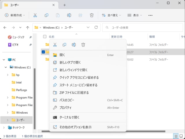This screenshot has width=185, height=139.
Task: Uncheck the selected folder's checkbox
Action: (43, 52)
